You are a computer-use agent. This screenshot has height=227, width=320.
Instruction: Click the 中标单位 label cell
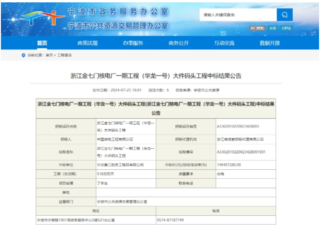pos(66,165)
